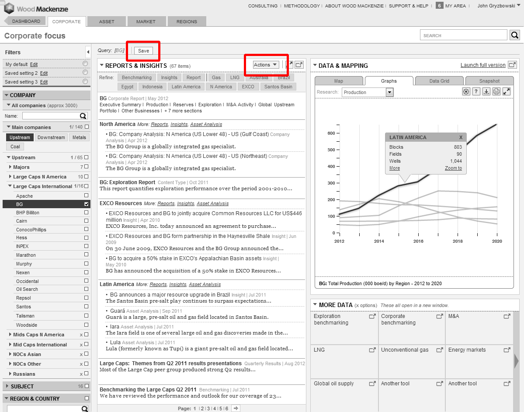This screenshot has width=524, height=412.
Task: Expand the SUBJECT filter section
Action: click(x=7, y=386)
